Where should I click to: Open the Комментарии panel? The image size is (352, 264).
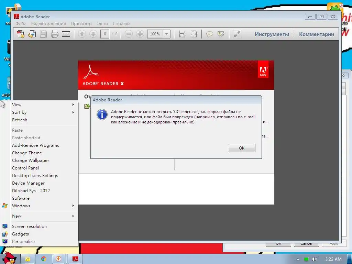pos(317,34)
